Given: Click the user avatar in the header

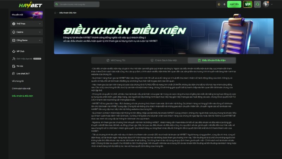Looking at the screenshot, I should (x=265, y=4).
